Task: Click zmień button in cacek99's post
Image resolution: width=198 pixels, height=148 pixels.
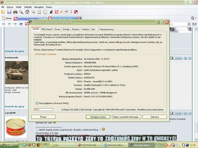Action: tap(176, 113)
